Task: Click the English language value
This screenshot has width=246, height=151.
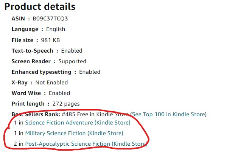Action: (x=56, y=29)
